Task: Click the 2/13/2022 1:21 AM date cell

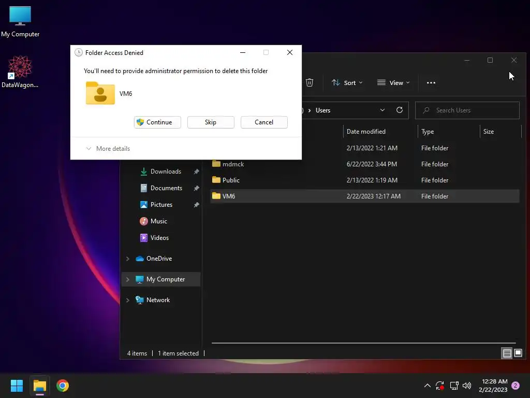Action: (372, 148)
